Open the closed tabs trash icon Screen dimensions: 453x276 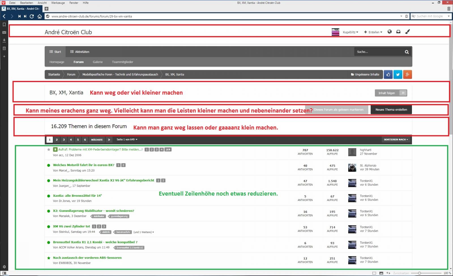(x=449, y=9)
